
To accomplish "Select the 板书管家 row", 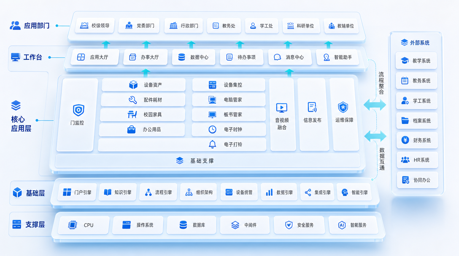I will click(x=229, y=114).
